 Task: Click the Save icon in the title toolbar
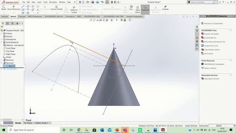pyautogui.click(x=93, y=2)
